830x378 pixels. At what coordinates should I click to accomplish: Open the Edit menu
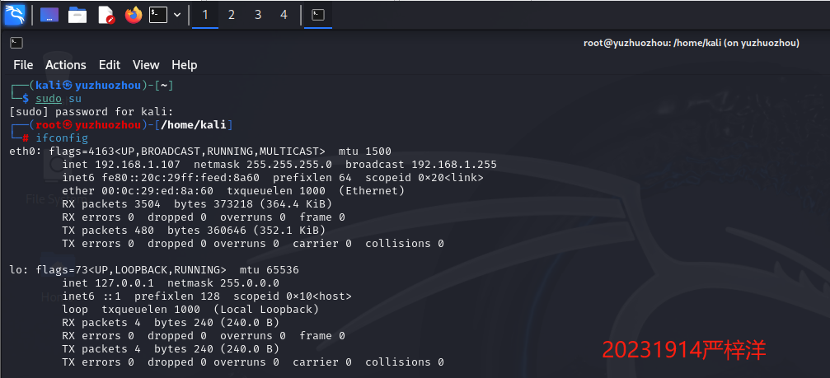(x=110, y=65)
